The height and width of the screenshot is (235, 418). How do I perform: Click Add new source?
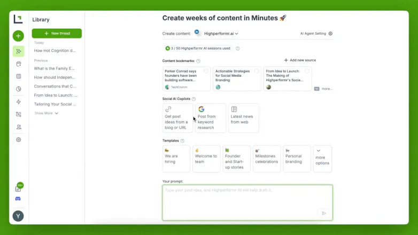[x=300, y=60]
